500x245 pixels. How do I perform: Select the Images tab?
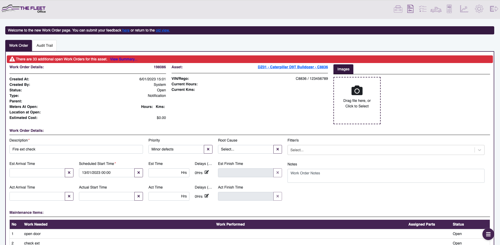click(343, 69)
